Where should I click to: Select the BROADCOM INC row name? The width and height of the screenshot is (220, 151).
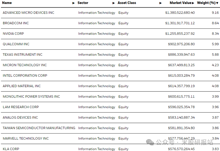tap(16, 23)
